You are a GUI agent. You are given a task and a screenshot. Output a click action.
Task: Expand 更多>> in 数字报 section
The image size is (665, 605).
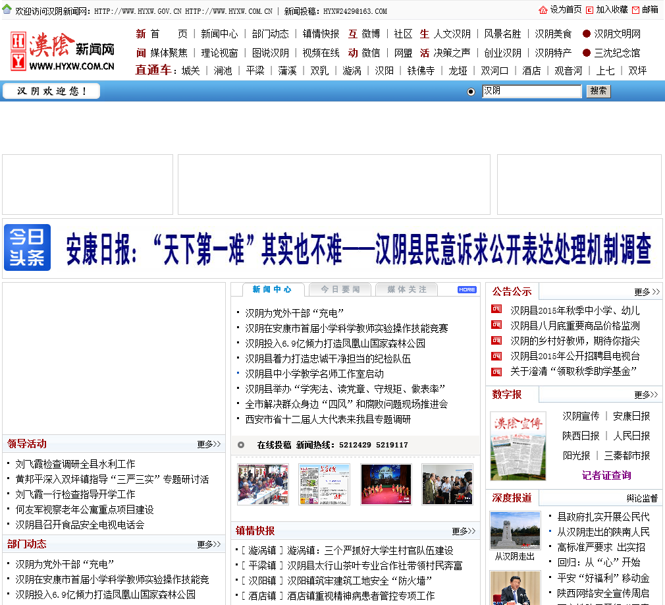point(646,395)
